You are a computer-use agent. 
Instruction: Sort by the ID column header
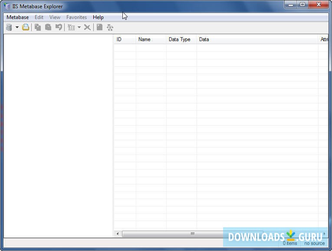pyautogui.click(x=125, y=39)
